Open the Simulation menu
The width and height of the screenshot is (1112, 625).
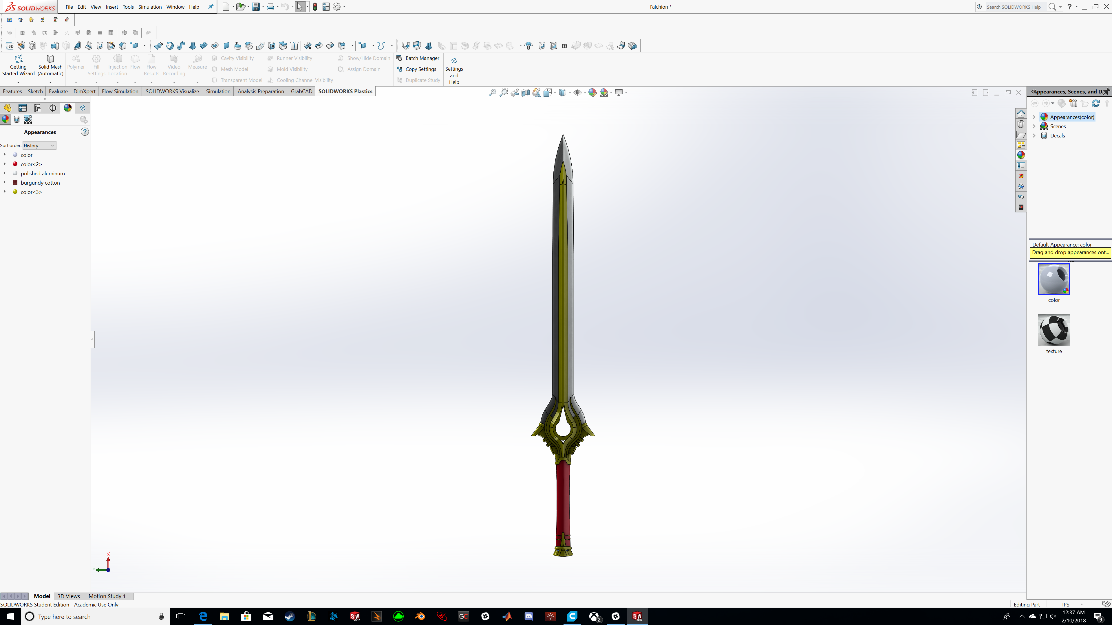click(150, 7)
